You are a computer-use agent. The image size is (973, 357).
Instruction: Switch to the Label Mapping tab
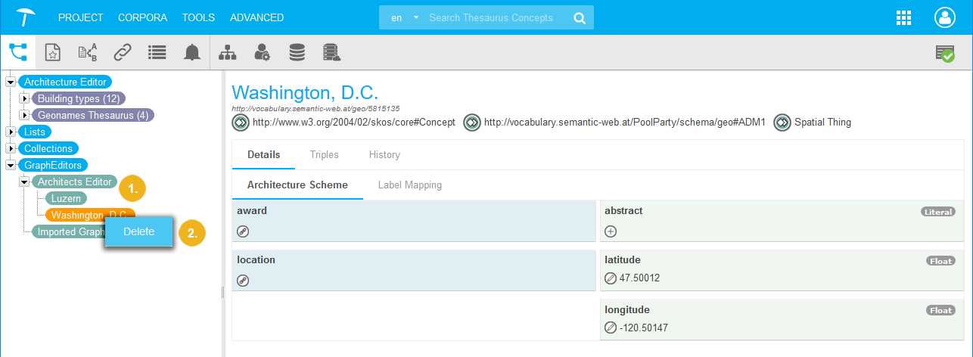(x=409, y=185)
